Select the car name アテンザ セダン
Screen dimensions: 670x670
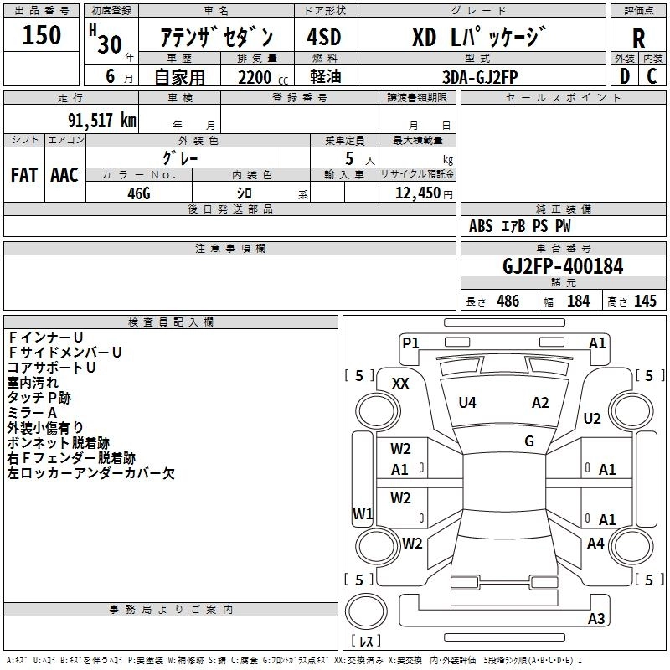pos(216,38)
